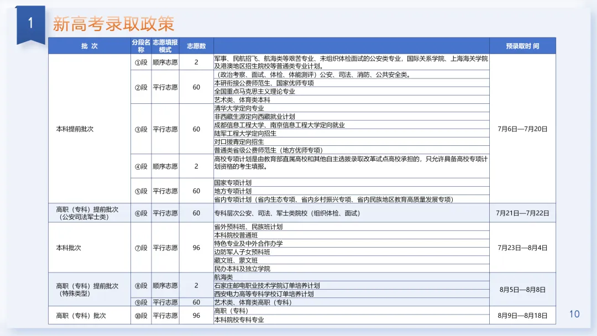Click the row 省外预科班、民族班计划
Viewport: 597px width, 336px height.
click(352, 227)
